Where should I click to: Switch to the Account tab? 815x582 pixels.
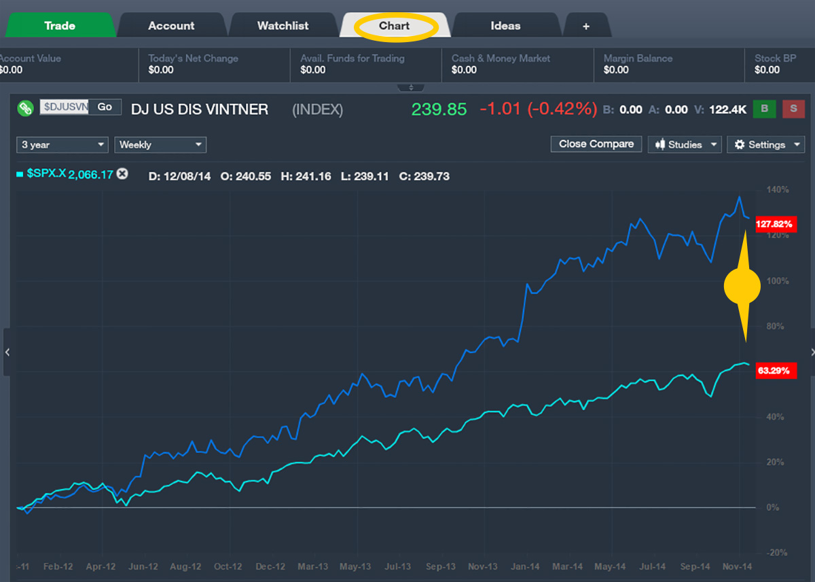[x=171, y=26]
